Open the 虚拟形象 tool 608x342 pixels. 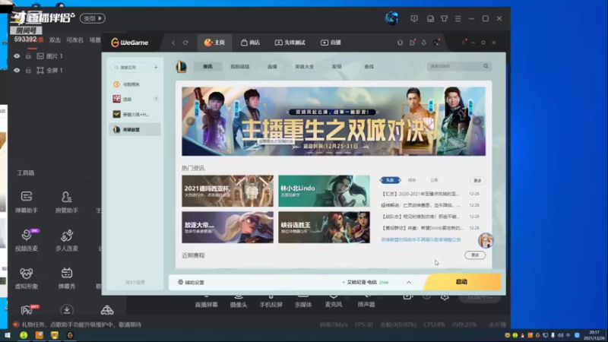tap(27, 277)
